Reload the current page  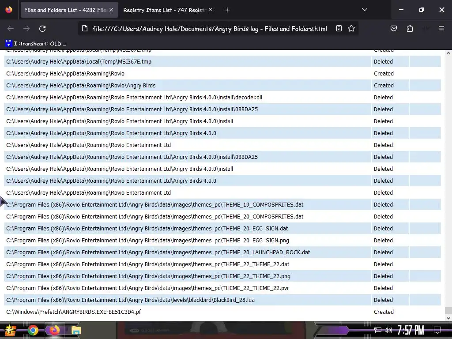coord(42,29)
